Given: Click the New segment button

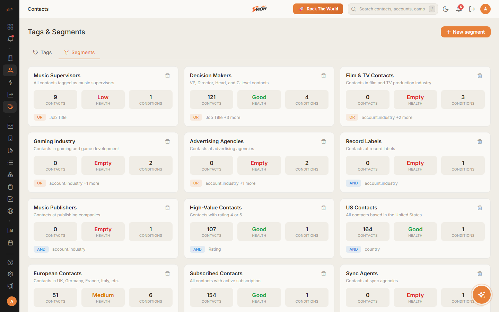Looking at the screenshot, I should pyautogui.click(x=465, y=32).
